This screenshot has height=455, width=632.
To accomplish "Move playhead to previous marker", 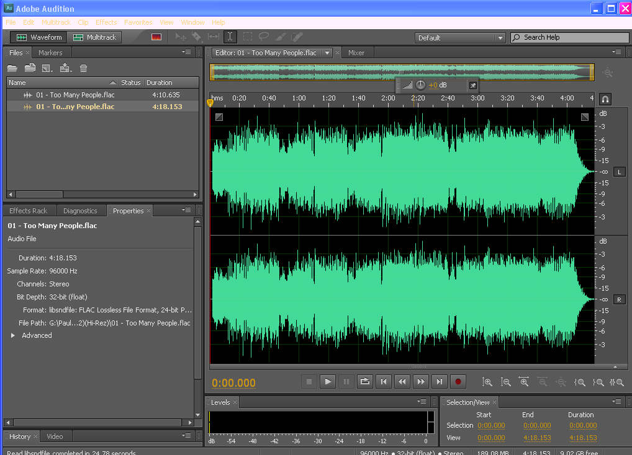I will coord(384,382).
